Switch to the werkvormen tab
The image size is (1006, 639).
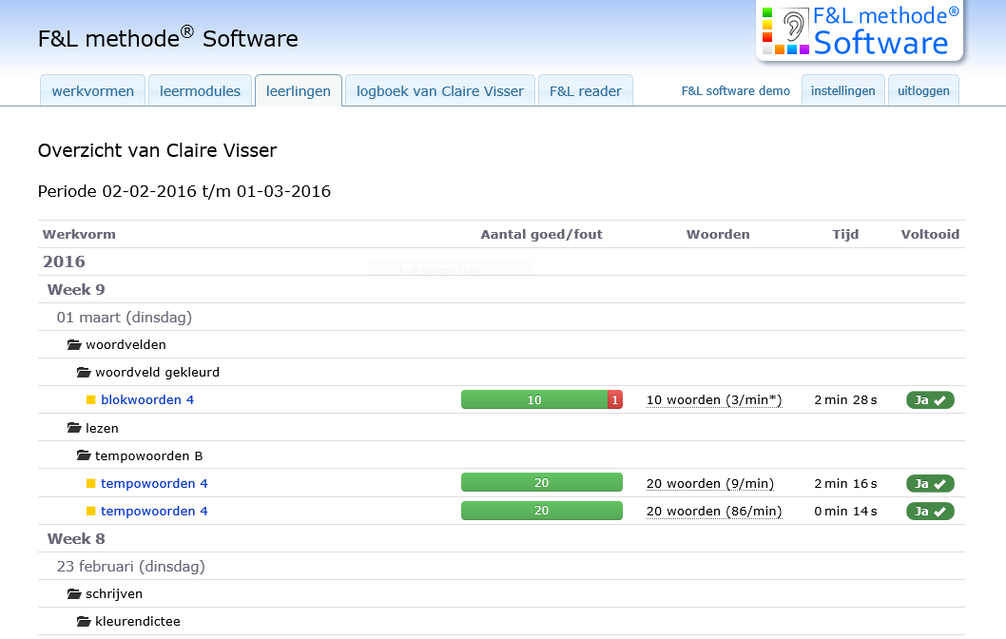tap(93, 91)
